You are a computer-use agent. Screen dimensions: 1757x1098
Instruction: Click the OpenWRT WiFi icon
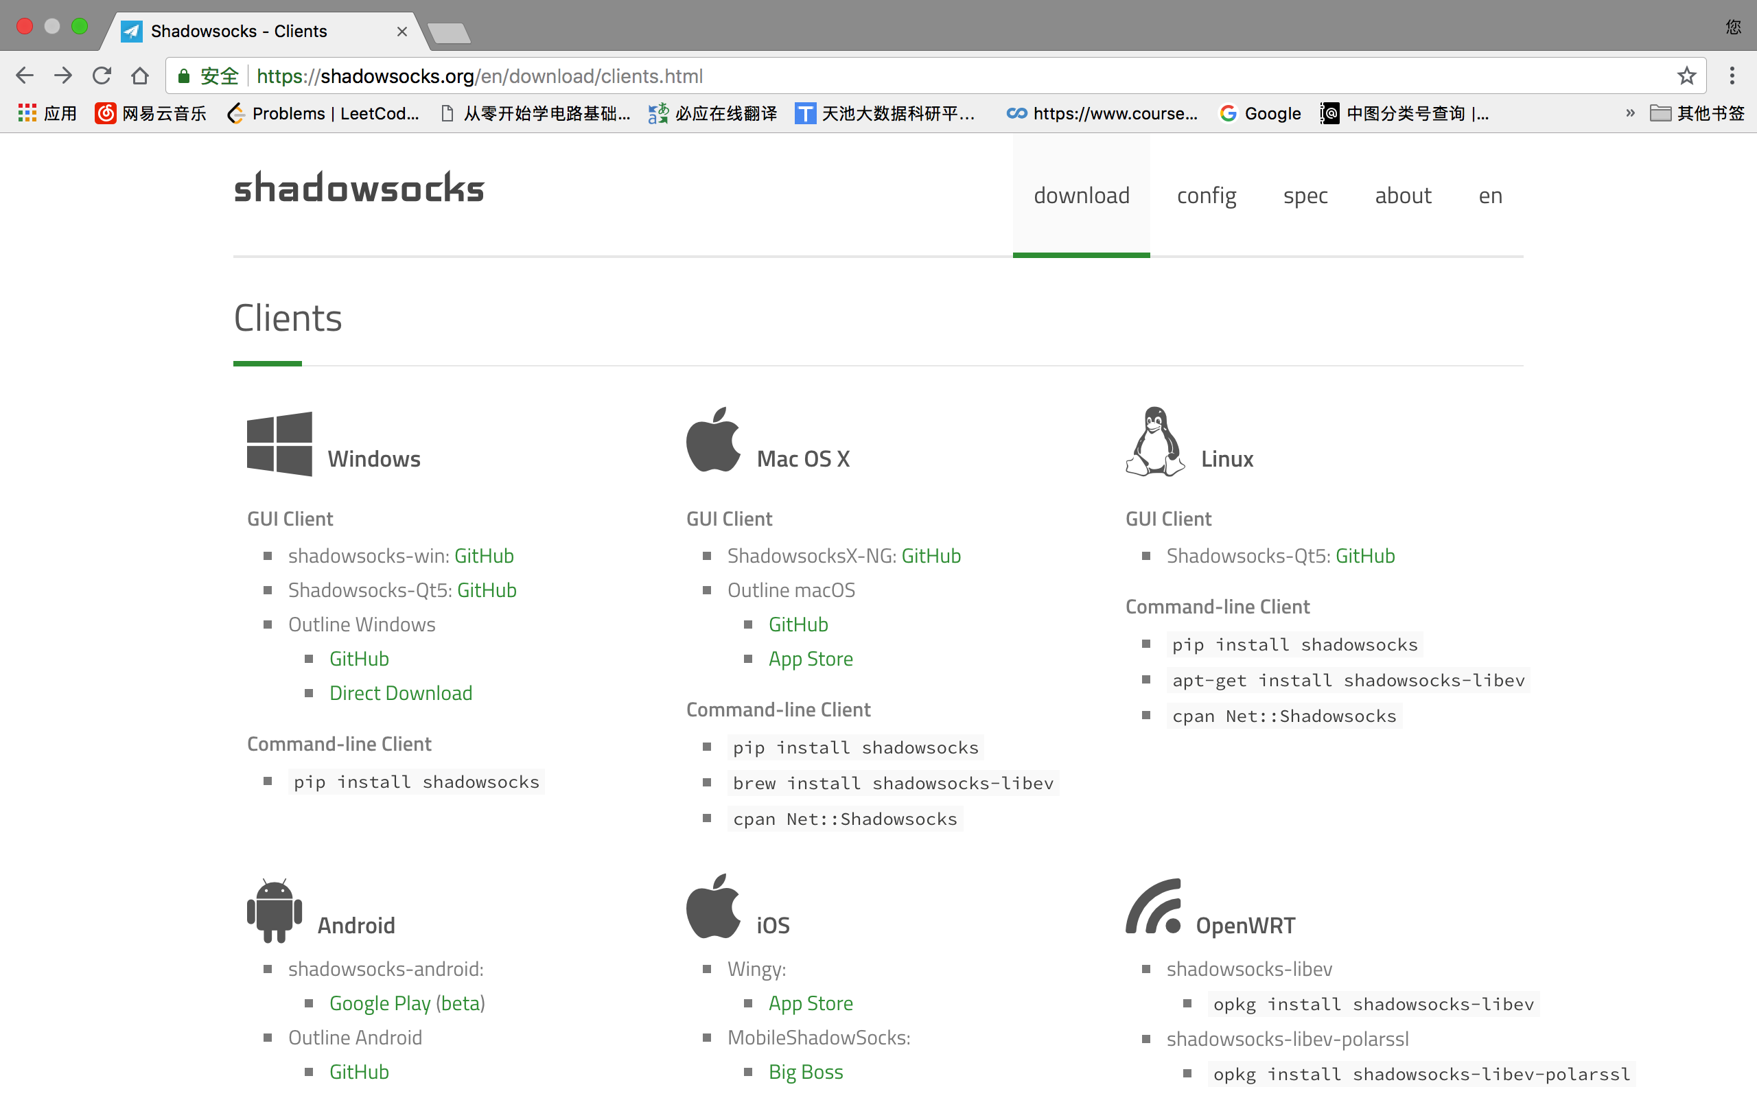tap(1154, 909)
